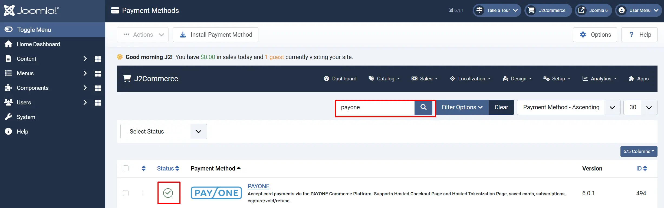Screen dimensions: 664x208
Task: Open Home Dashboard in sidebar
Action: (38, 44)
